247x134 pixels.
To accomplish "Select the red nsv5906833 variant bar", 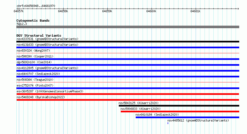I will point(180,112).
